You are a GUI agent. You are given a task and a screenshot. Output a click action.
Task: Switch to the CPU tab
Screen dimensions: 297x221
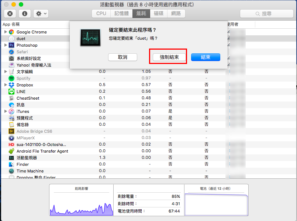coord(101,14)
